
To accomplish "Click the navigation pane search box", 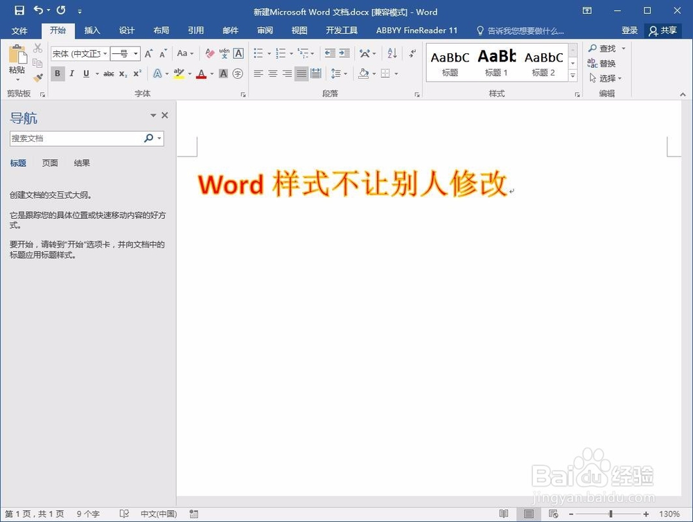I will (76, 138).
